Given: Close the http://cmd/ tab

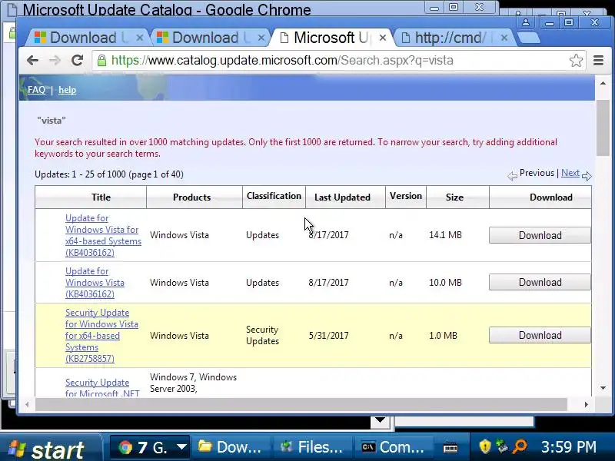Looking at the screenshot, I should (504, 38).
